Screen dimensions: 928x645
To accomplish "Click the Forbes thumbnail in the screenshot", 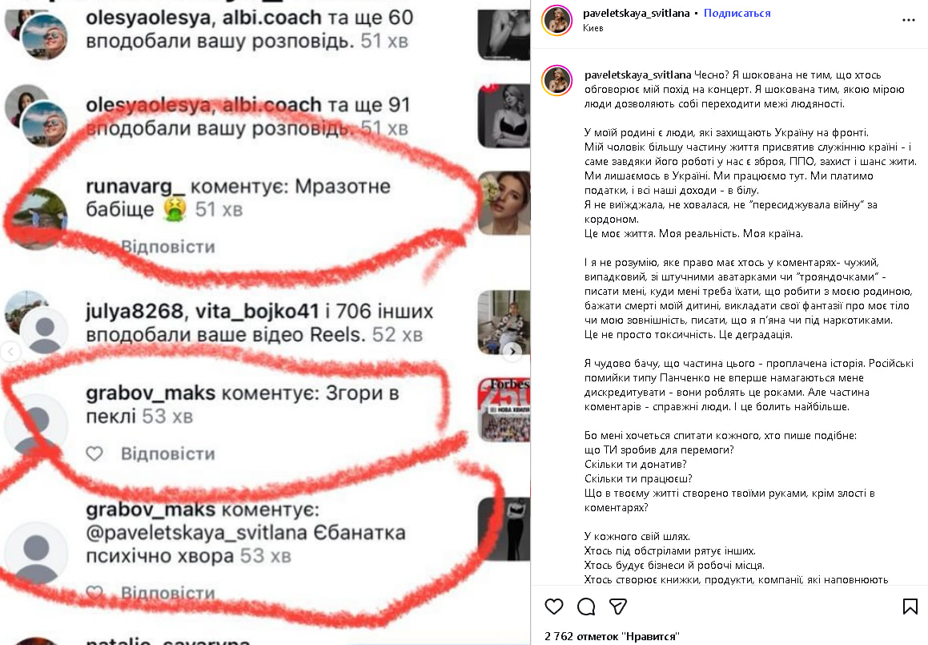I will 504,410.
